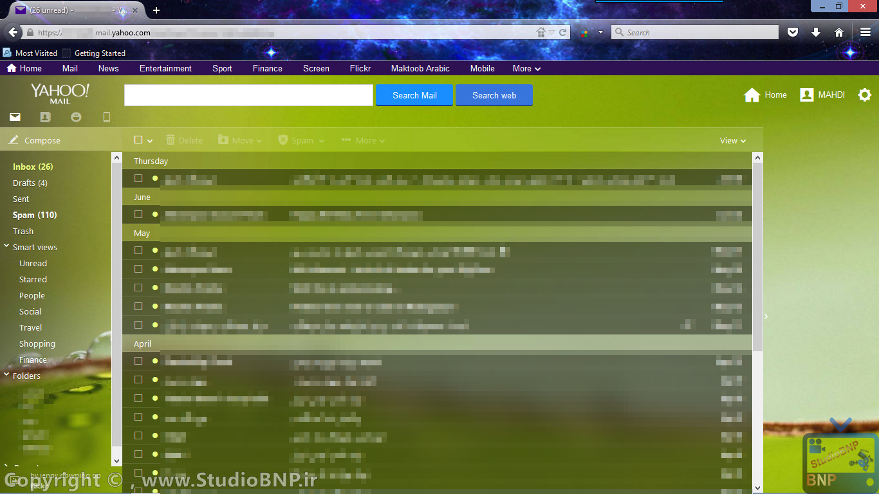879x494 pixels.
Task: Open Finance in Yahoo navigation bar
Action: (x=268, y=68)
